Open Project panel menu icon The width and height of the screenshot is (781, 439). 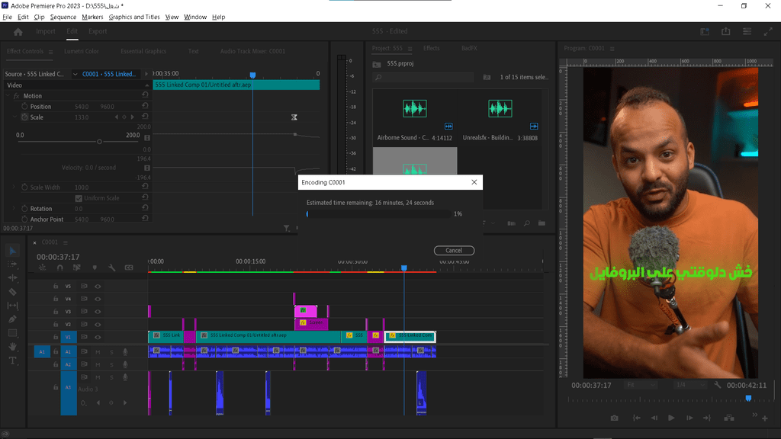pos(410,49)
